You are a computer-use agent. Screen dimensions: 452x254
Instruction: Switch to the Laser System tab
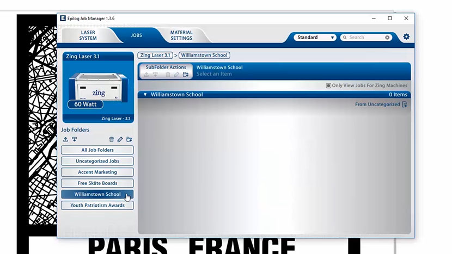(88, 35)
